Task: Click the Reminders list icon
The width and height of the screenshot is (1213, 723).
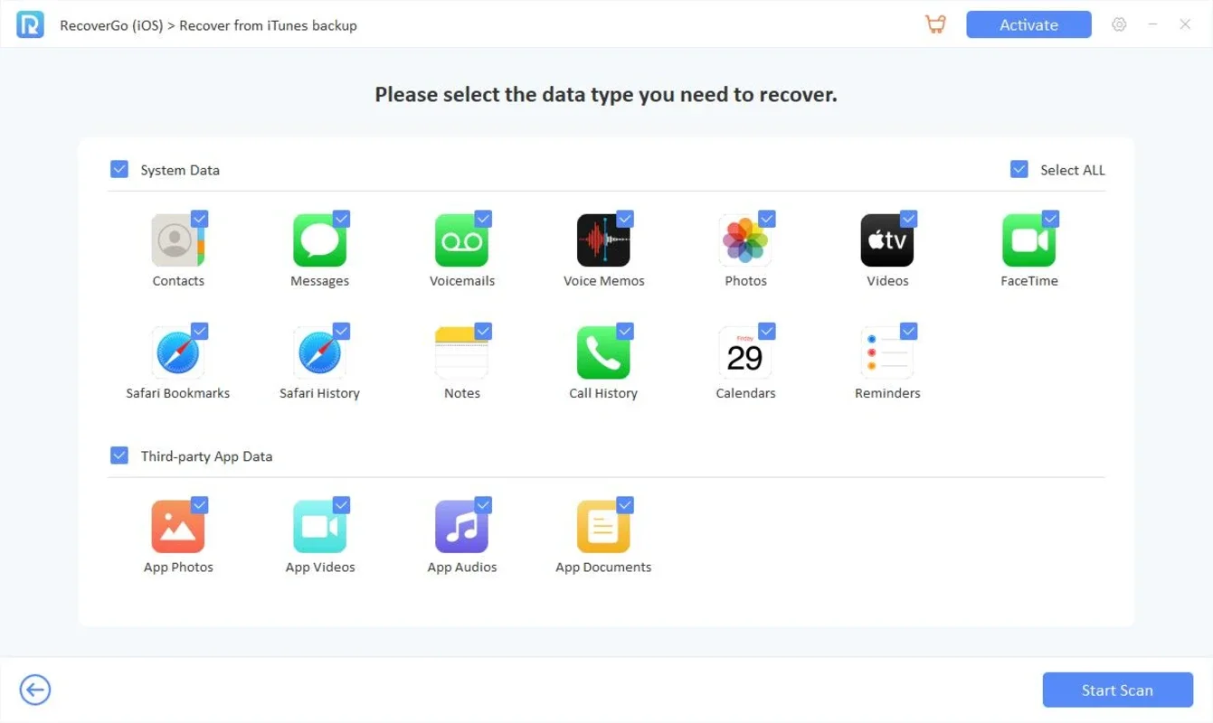Action: coord(887,352)
